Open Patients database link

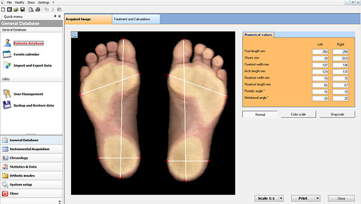(x=29, y=43)
